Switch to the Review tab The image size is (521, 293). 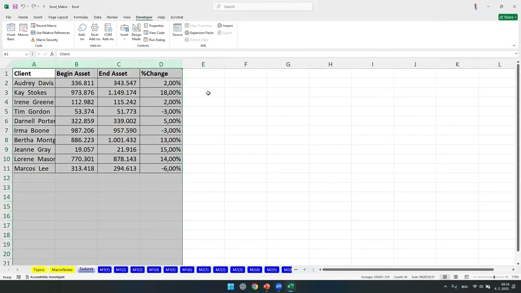pyautogui.click(x=112, y=17)
